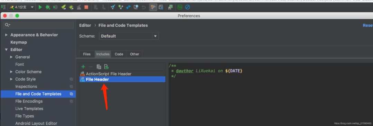Select Inspections in the settings tree

point(26,87)
